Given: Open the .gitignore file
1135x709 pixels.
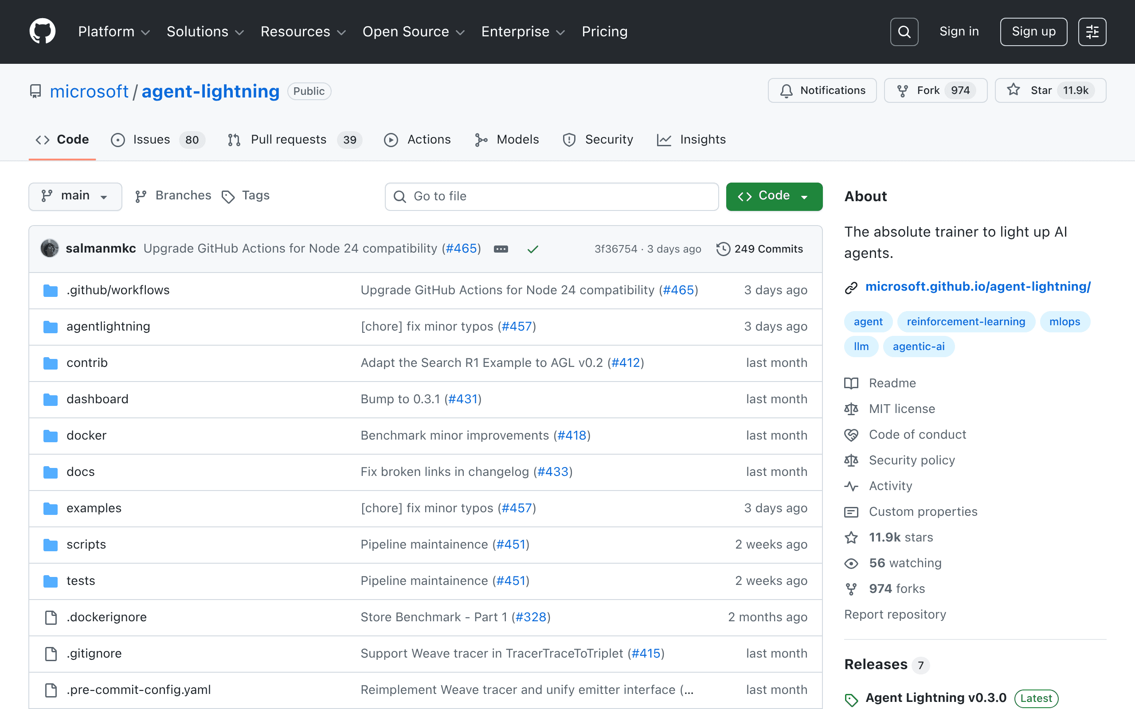Looking at the screenshot, I should click(x=94, y=654).
